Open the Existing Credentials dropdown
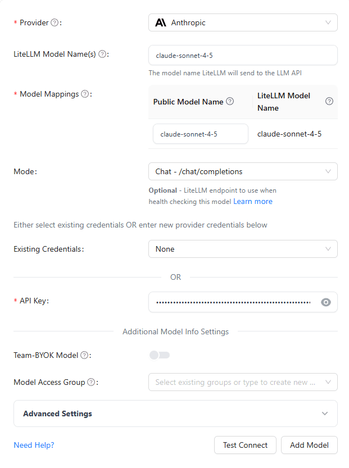This screenshot has height=468, width=349. click(243, 248)
